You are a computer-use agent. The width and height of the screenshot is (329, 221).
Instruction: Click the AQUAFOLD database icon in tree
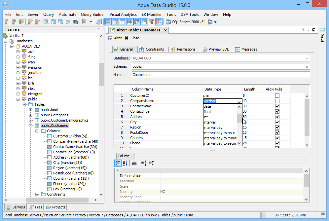(x=18, y=46)
